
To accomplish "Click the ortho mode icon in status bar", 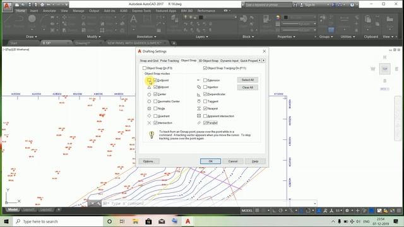I will coord(274,211).
